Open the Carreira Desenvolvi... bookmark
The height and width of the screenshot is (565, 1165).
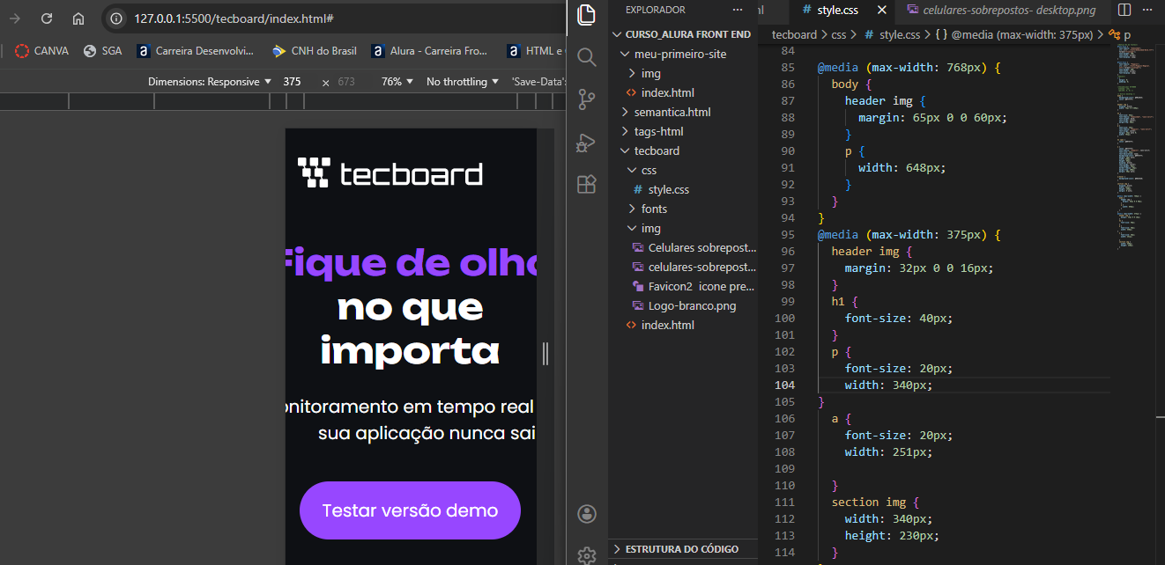point(195,51)
